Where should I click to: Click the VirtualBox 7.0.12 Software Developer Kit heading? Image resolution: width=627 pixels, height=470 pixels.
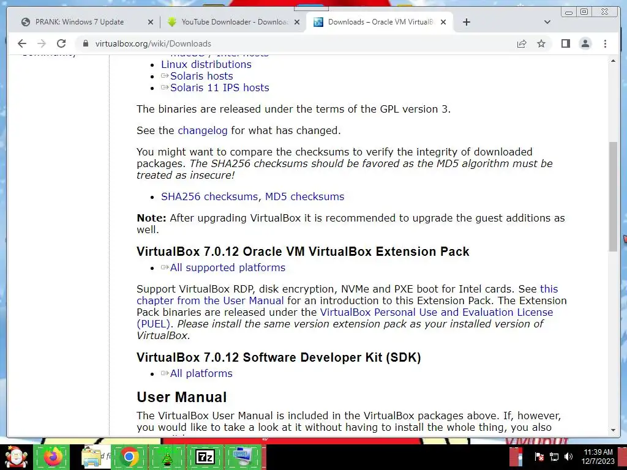tap(279, 357)
